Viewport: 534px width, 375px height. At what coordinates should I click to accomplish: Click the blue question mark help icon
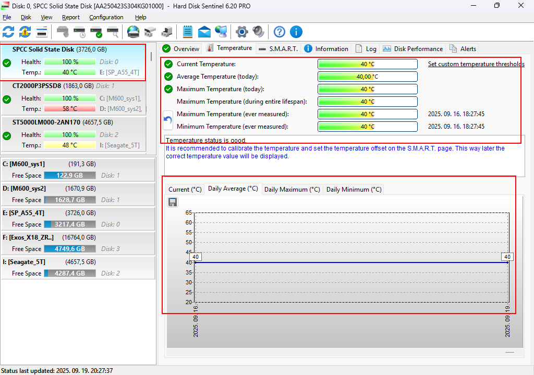coord(280,32)
